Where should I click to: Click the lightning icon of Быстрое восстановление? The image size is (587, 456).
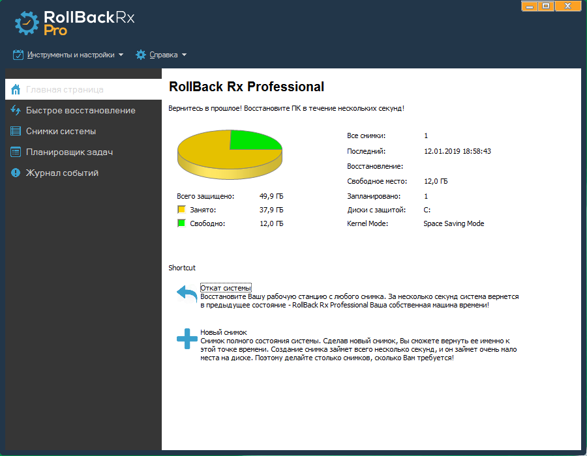pos(14,109)
